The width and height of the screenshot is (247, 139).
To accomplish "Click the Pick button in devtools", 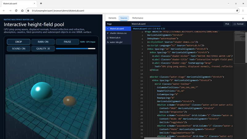I will (x=227, y=24).
